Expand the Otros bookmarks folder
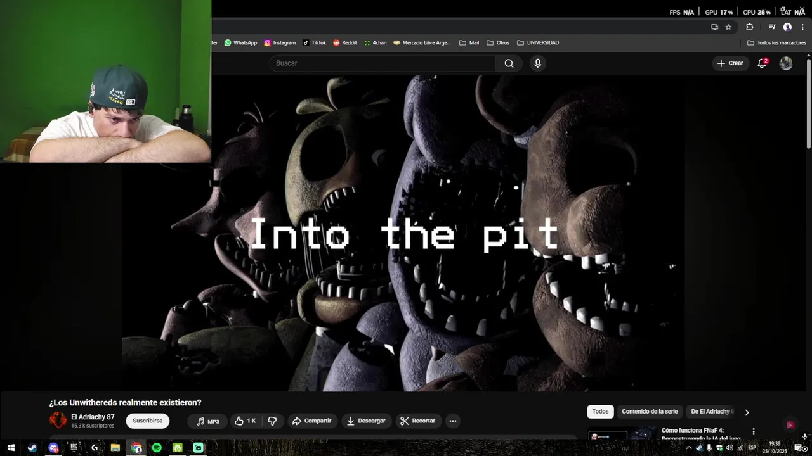 click(x=498, y=43)
